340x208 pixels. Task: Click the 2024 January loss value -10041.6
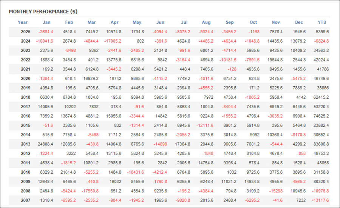coord(45,41)
